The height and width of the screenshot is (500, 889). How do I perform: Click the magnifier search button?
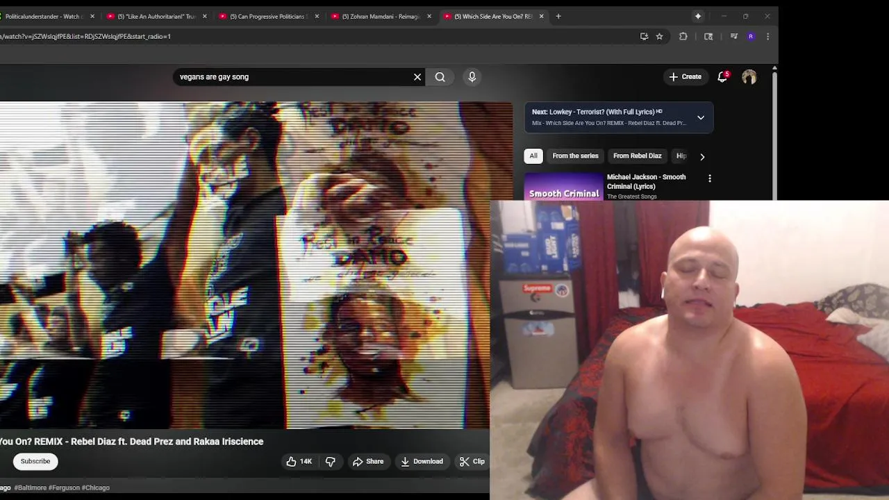(440, 77)
